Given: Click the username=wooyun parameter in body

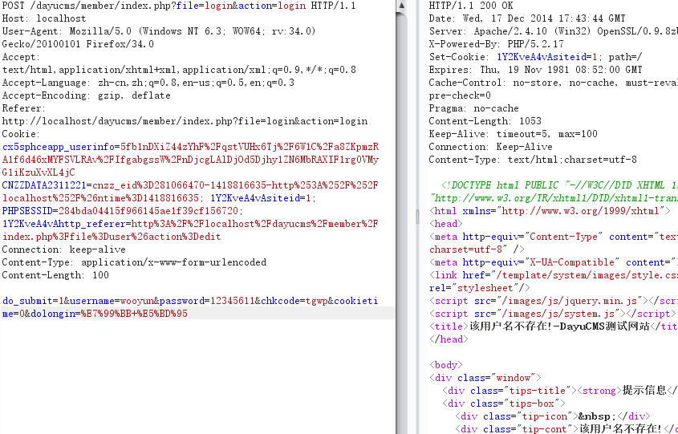Looking at the screenshot, I should coord(112,301).
